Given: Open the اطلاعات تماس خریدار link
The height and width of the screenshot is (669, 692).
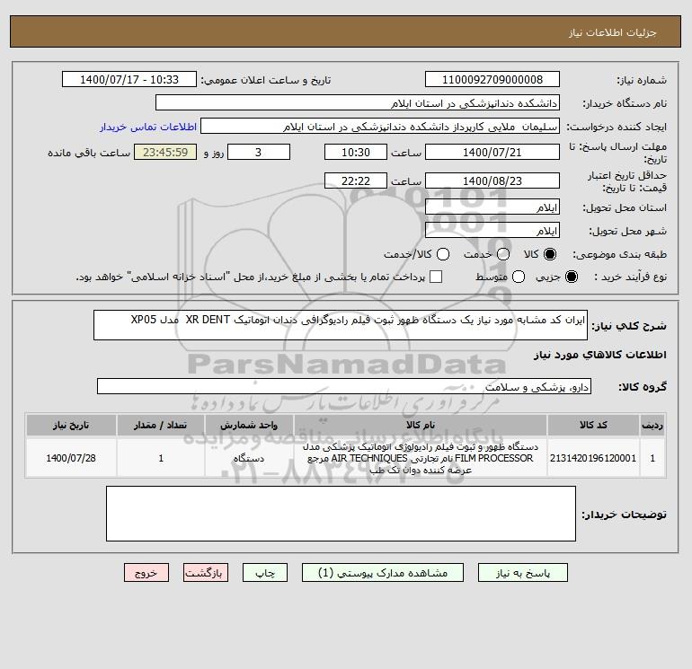Looking at the screenshot, I should pos(148,127).
